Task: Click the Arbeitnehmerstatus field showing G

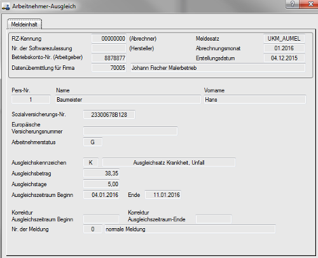Action: (93, 142)
